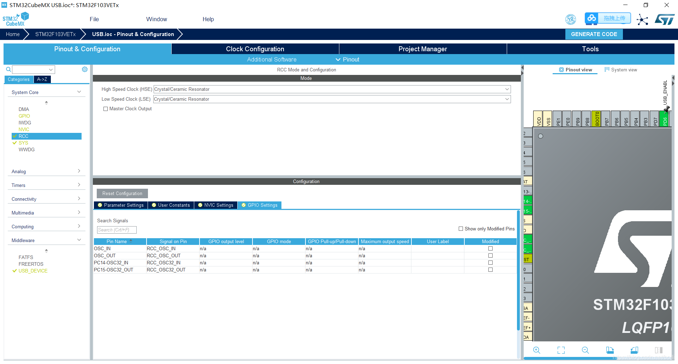
Task: Click the Reset Configuration button
Action: pyautogui.click(x=122, y=193)
